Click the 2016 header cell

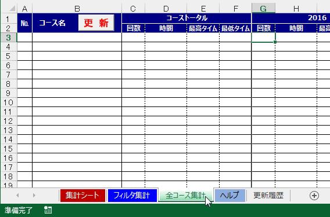point(291,19)
